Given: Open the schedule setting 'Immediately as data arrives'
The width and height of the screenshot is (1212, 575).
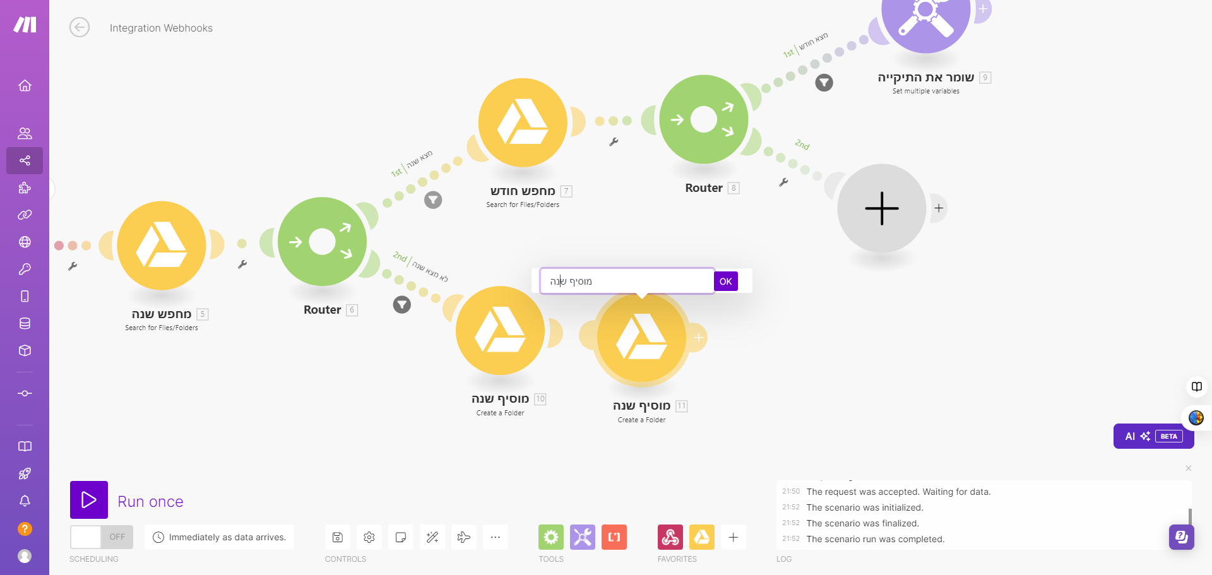Looking at the screenshot, I should click(220, 537).
